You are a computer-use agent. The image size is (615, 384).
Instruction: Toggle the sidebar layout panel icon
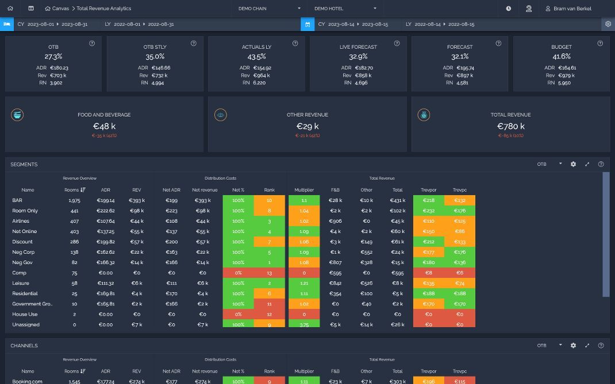click(x=31, y=8)
